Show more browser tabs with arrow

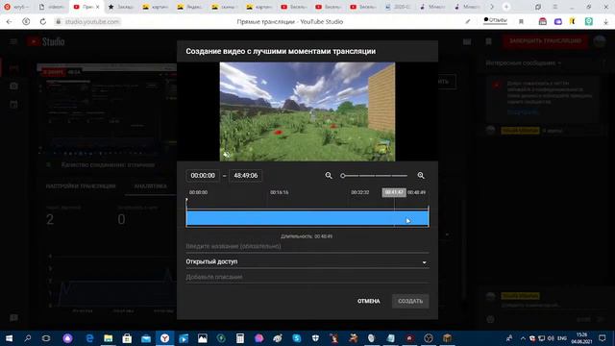[492, 7]
